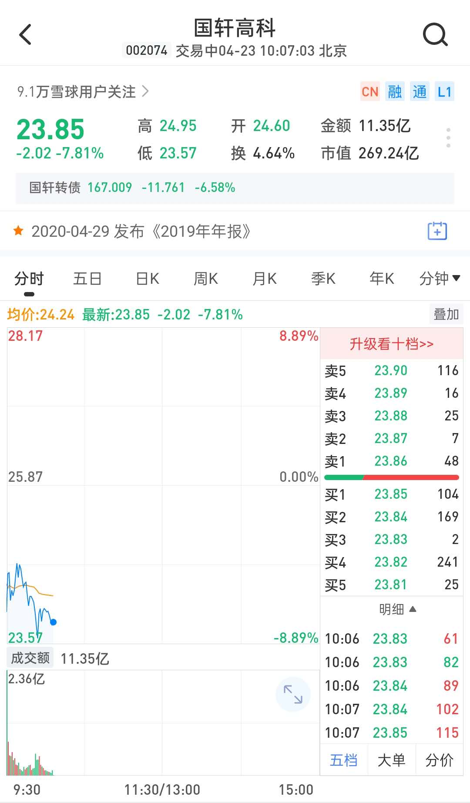Open the three-dot more options menu
Image resolution: width=470 pixels, height=803 pixels.
[448, 138]
